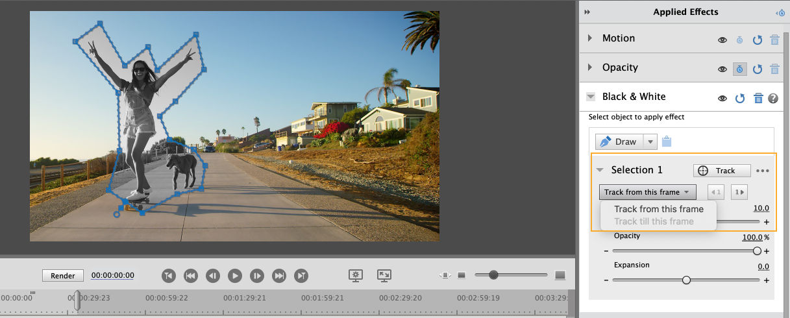Image resolution: width=790 pixels, height=318 pixels.
Task: Click zoom out small timeline icon
Action: pos(462,276)
